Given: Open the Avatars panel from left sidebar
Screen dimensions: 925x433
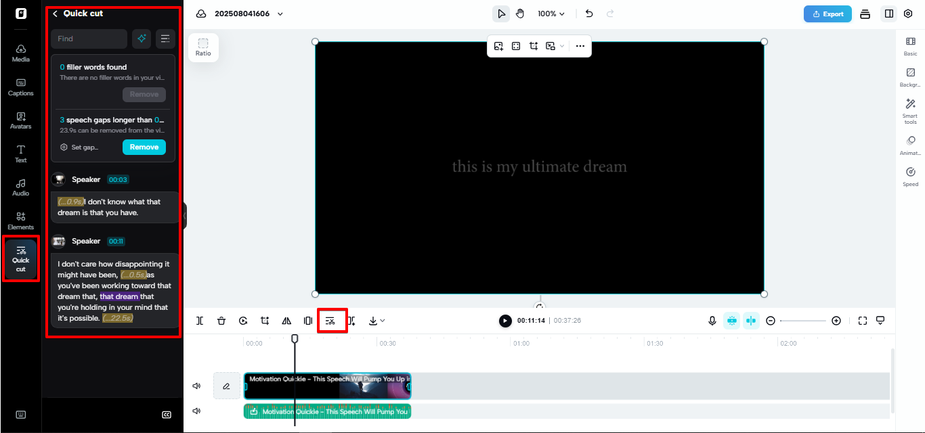Looking at the screenshot, I should click(x=20, y=120).
